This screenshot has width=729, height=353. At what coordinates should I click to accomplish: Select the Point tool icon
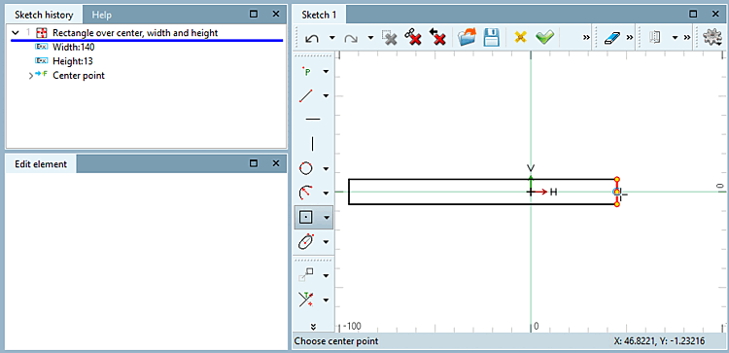306,72
